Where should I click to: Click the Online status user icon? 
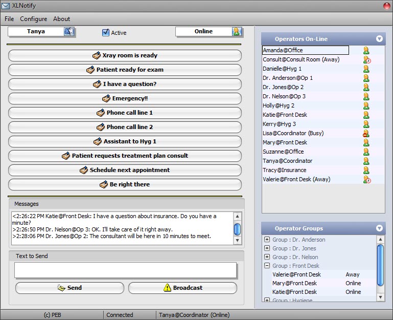tap(236, 32)
